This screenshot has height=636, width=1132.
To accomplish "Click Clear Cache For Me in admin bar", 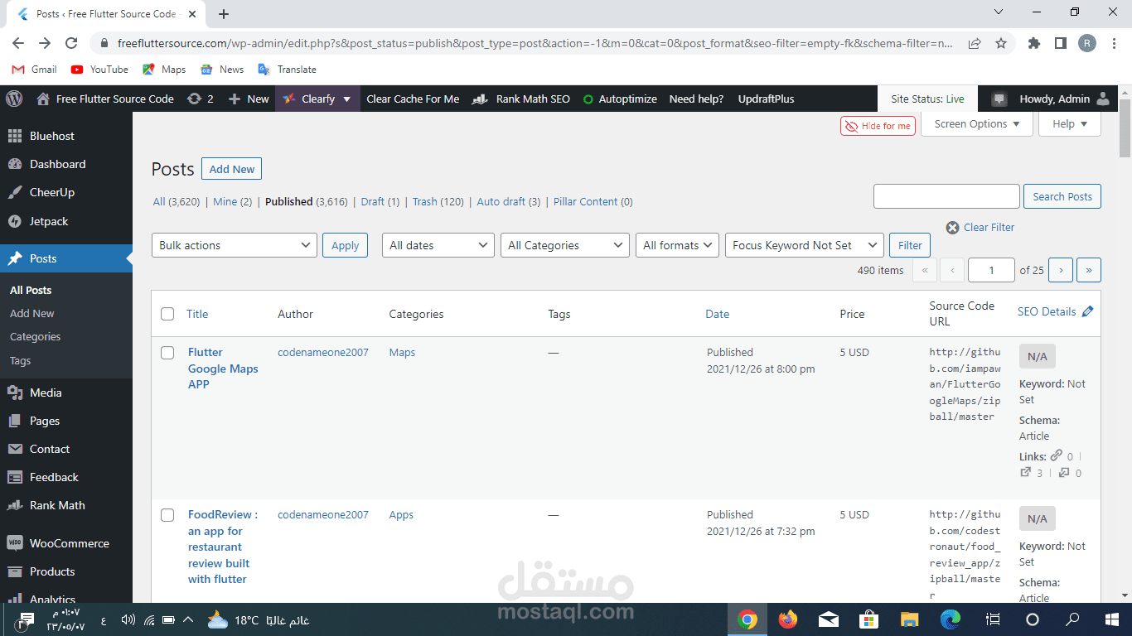I will [x=413, y=99].
